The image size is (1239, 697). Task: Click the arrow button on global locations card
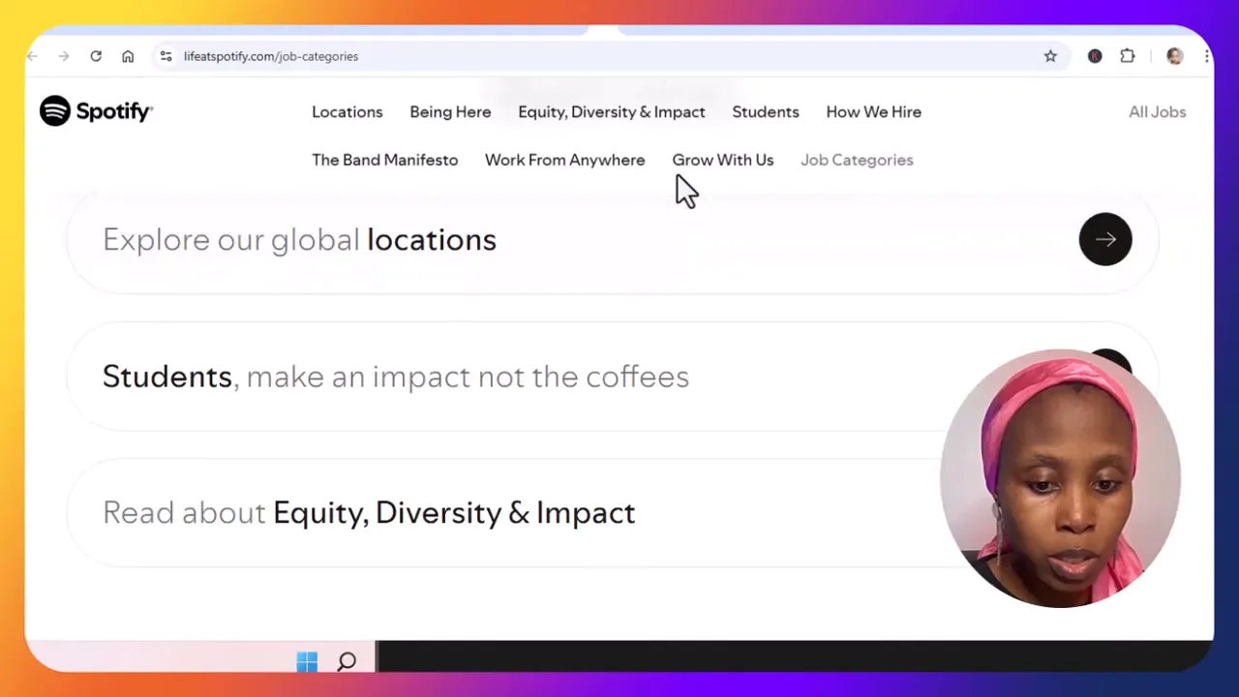pos(1105,239)
